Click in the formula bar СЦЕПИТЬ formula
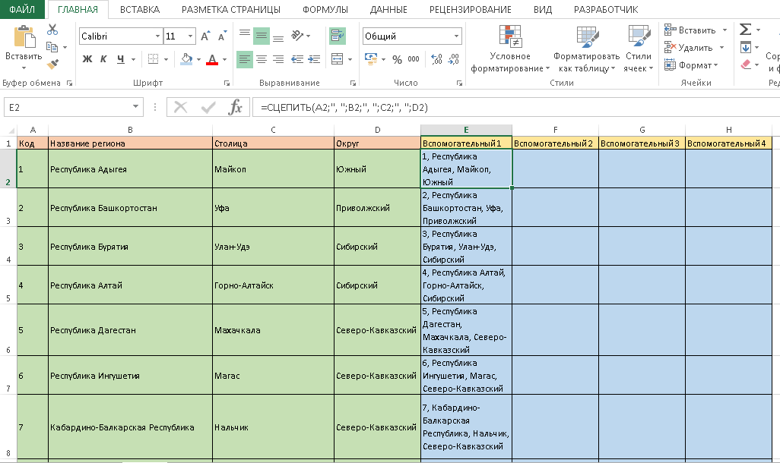Image resolution: width=780 pixels, height=463 pixels. tap(344, 107)
